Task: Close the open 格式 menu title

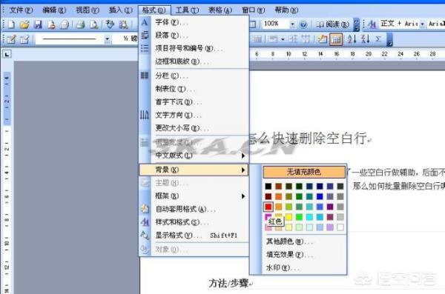Action: pos(154,10)
